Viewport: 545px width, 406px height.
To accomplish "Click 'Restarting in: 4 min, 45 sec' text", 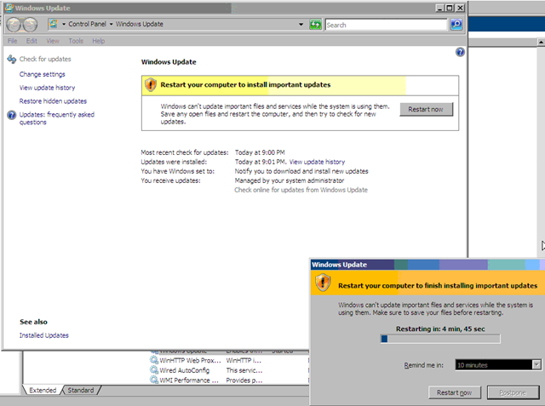I will click(x=440, y=329).
